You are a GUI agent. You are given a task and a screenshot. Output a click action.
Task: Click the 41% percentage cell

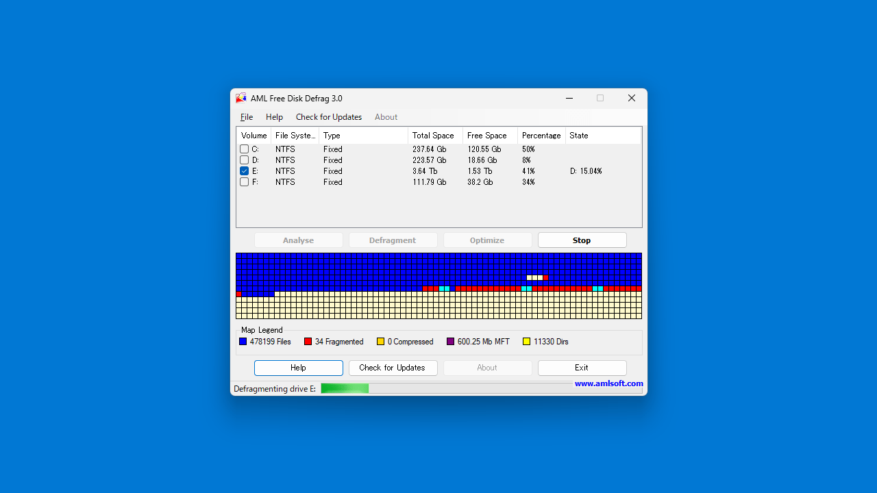528,171
